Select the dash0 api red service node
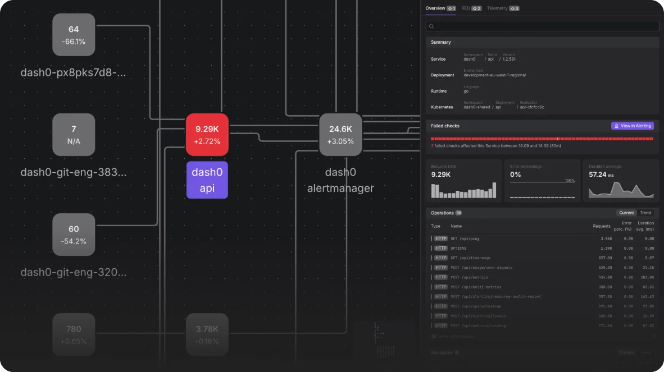This screenshot has width=664, height=372. pyautogui.click(x=207, y=135)
